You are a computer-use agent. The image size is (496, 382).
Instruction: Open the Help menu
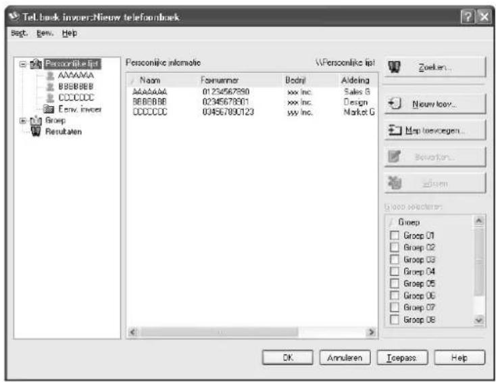click(x=70, y=33)
